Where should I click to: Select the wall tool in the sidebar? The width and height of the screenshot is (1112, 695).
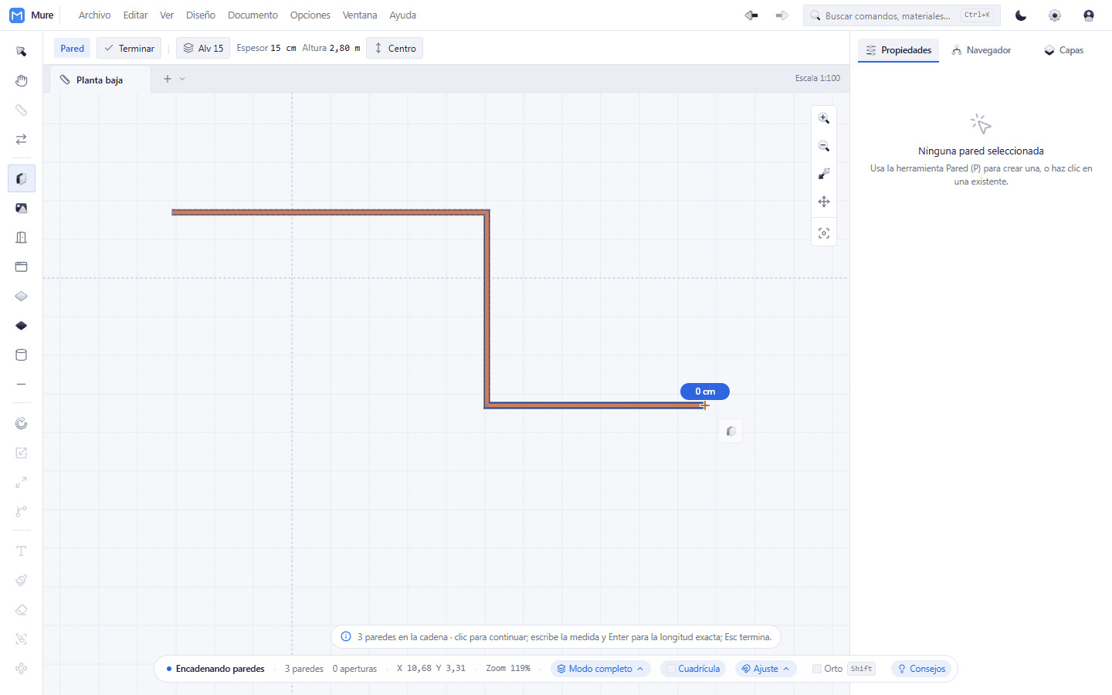coord(22,178)
